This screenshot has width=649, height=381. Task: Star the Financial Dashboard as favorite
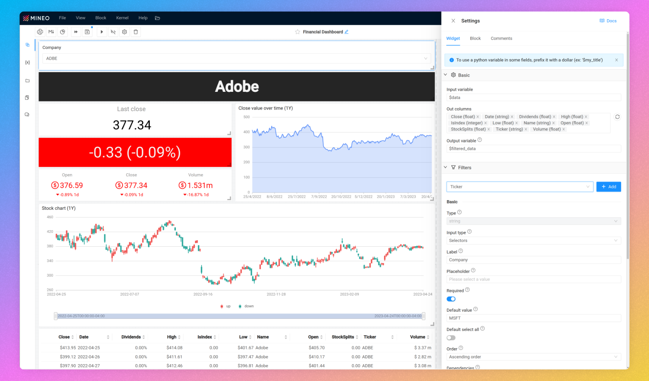(298, 32)
